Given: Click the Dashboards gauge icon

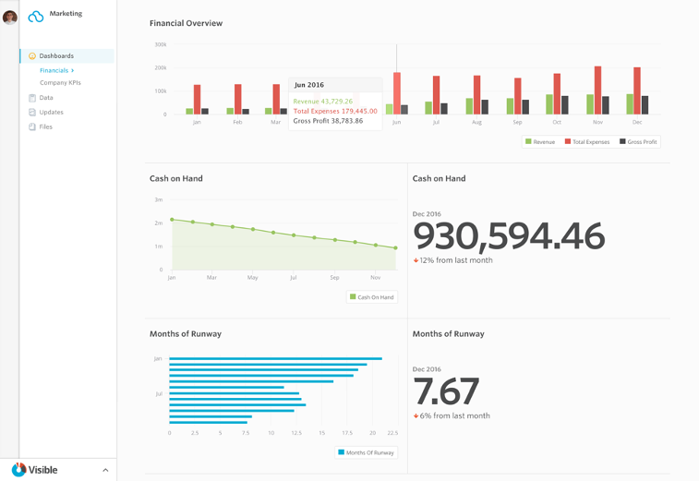Looking at the screenshot, I should pos(32,55).
